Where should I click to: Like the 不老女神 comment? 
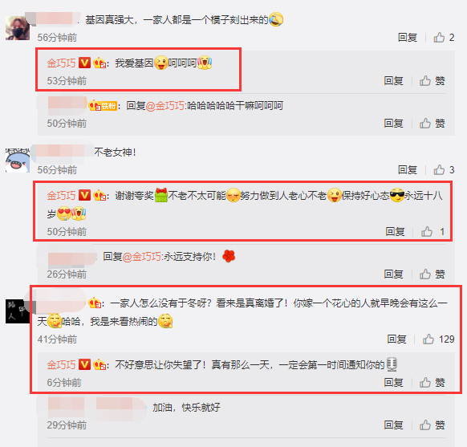pos(444,170)
